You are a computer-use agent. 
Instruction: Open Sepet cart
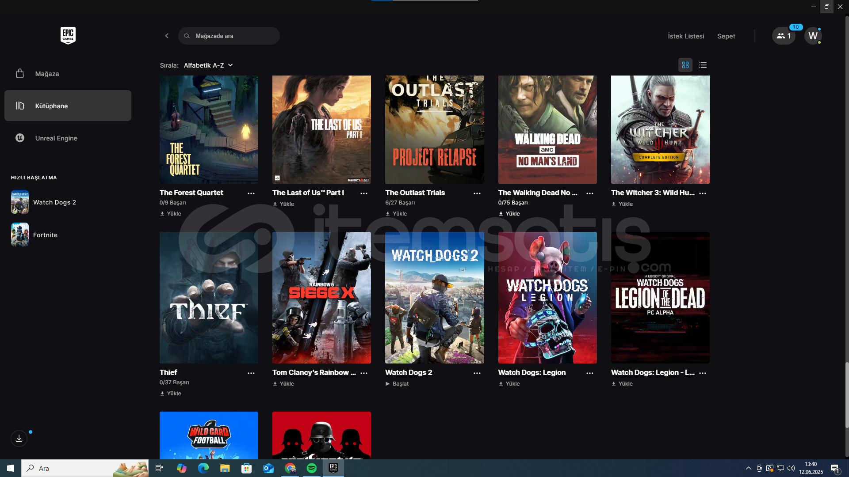point(726,36)
